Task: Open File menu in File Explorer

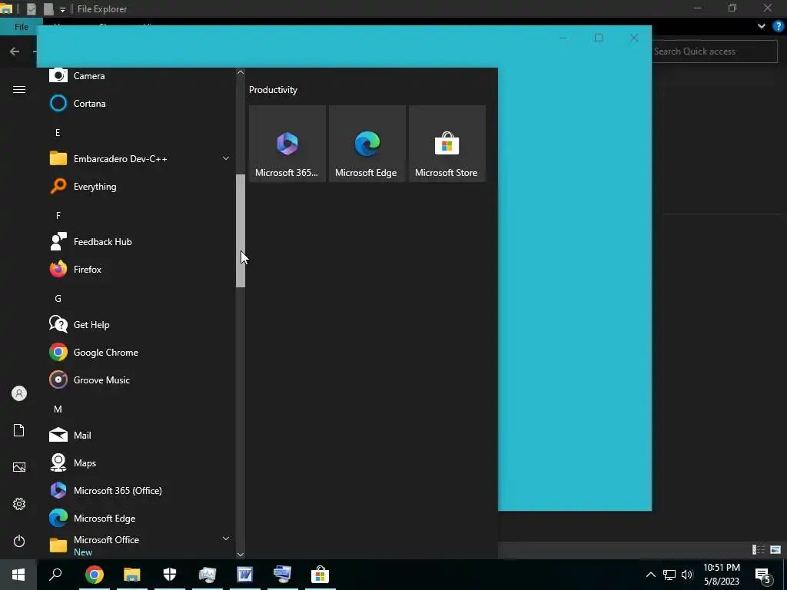Action: tap(21, 27)
